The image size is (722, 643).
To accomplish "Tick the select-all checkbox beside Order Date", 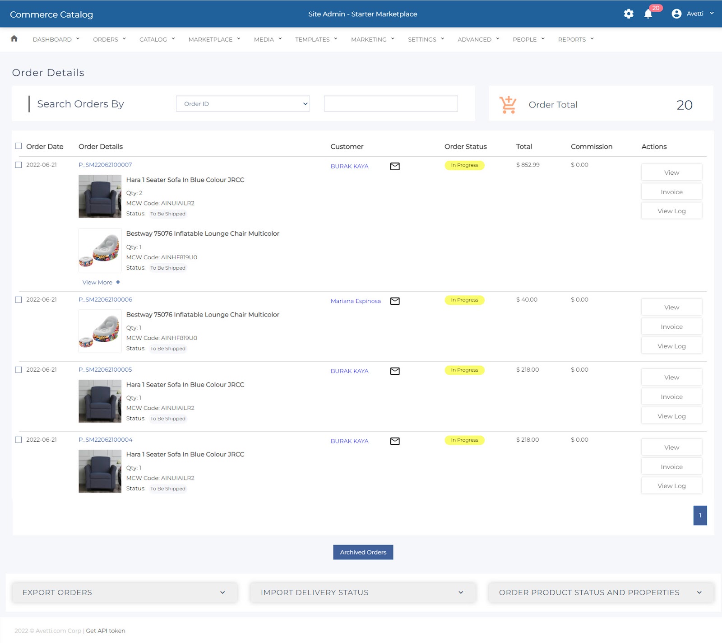I will [19, 146].
